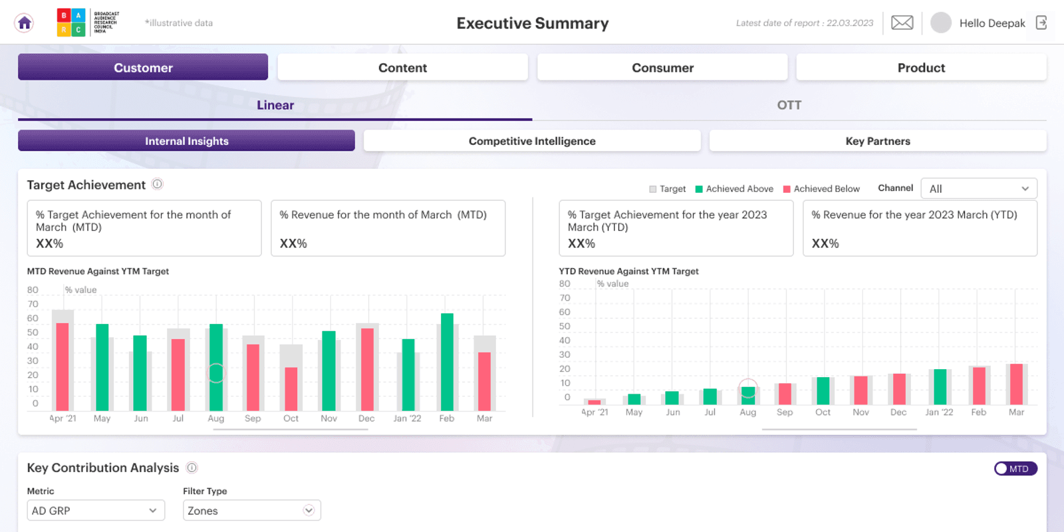The width and height of the screenshot is (1064, 532).
Task: Go to the home page icon
Action: tap(25, 23)
